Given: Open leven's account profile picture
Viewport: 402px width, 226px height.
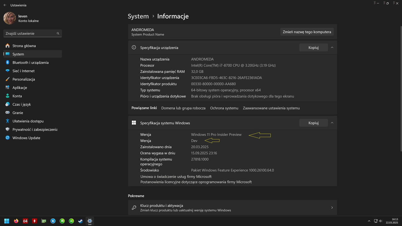Looking at the screenshot, I should [x=9, y=18].
